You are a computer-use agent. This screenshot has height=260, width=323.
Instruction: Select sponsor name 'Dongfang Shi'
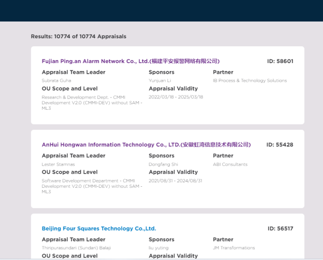tap(163, 164)
